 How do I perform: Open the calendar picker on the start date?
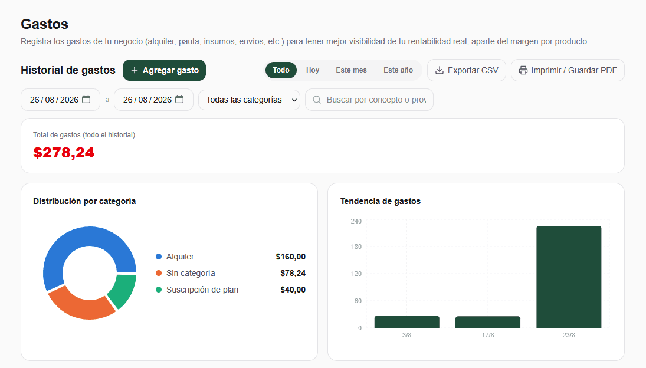(x=86, y=99)
